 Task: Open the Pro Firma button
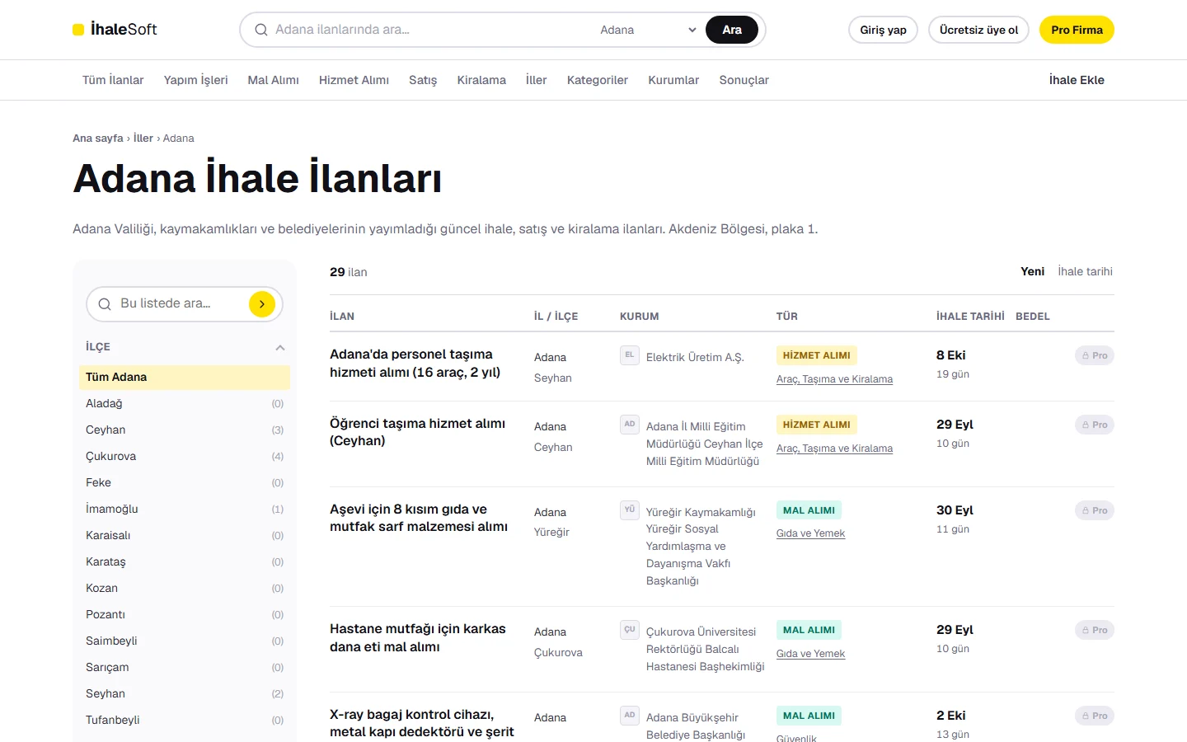1077,30
